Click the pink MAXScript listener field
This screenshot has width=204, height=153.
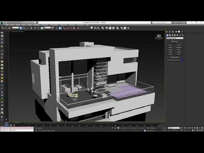[17, 128]
